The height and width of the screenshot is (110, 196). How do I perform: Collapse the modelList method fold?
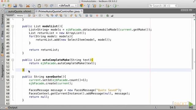[x=13, y=26]
